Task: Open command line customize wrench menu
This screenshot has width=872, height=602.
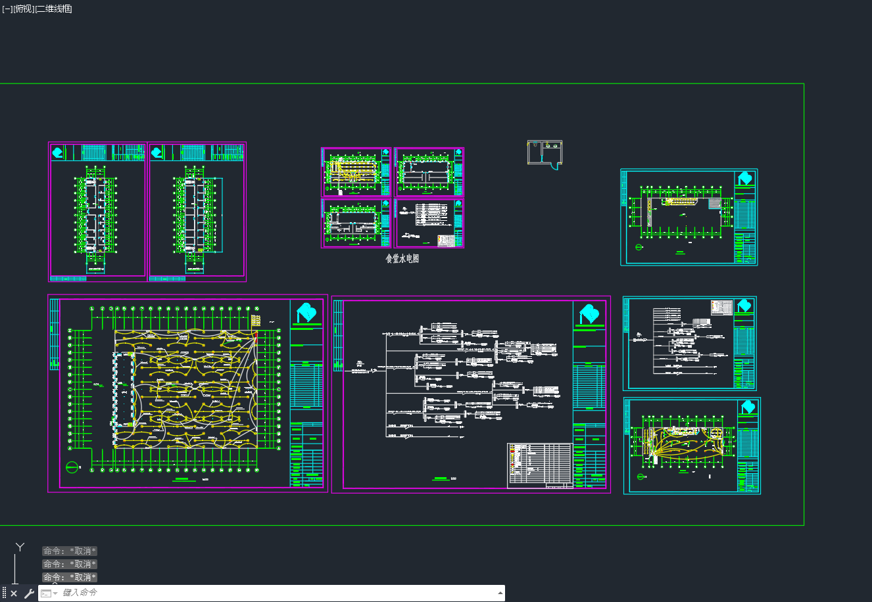Action: 29,593
